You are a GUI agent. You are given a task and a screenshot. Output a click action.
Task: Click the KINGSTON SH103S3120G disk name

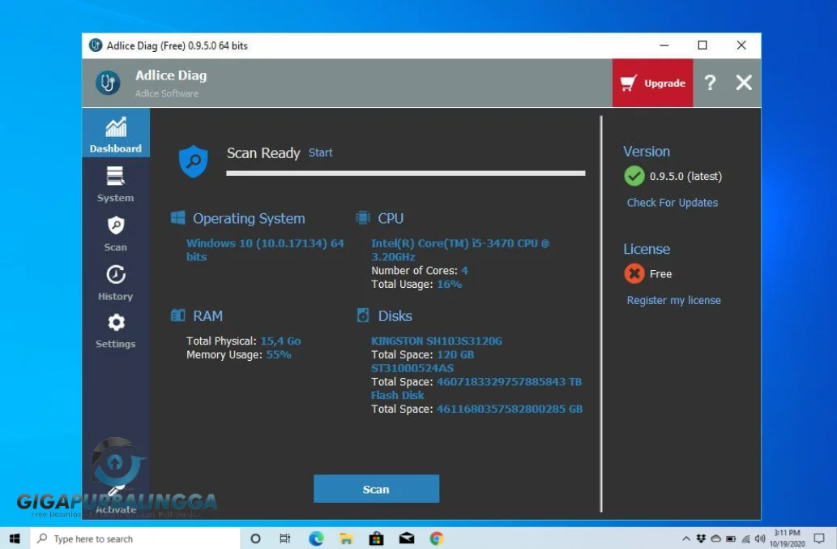pyautogui.click(x=437, y=341)
